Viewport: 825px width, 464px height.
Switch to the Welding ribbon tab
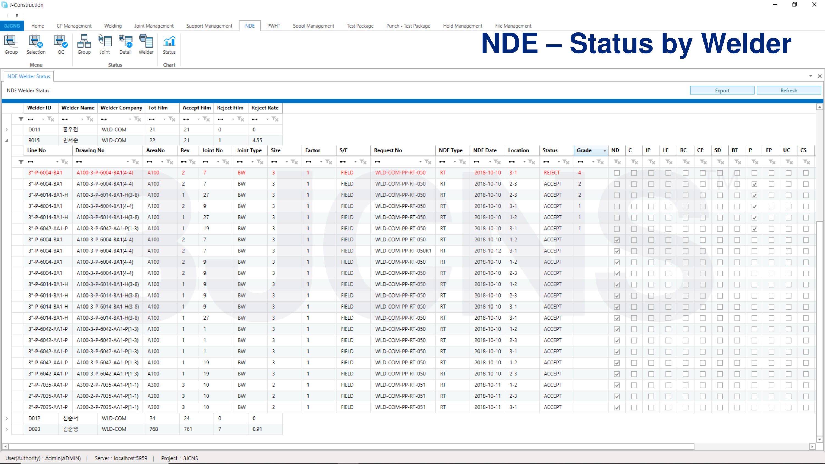[x=113, y=26]
